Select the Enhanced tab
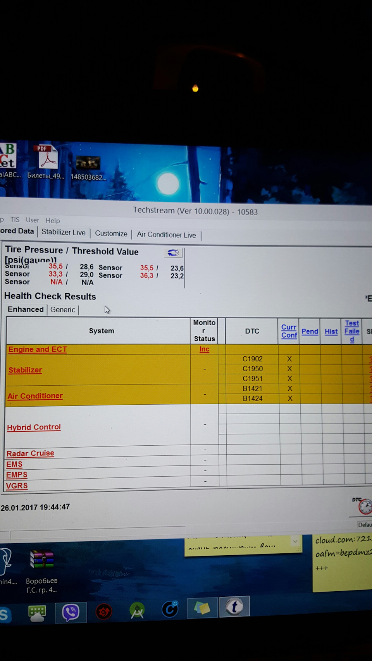372x661 pixels. [x=26, y=309]
